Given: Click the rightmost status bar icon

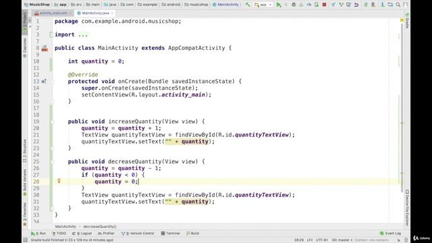Looking at the screenshot, I should (406, 240).
